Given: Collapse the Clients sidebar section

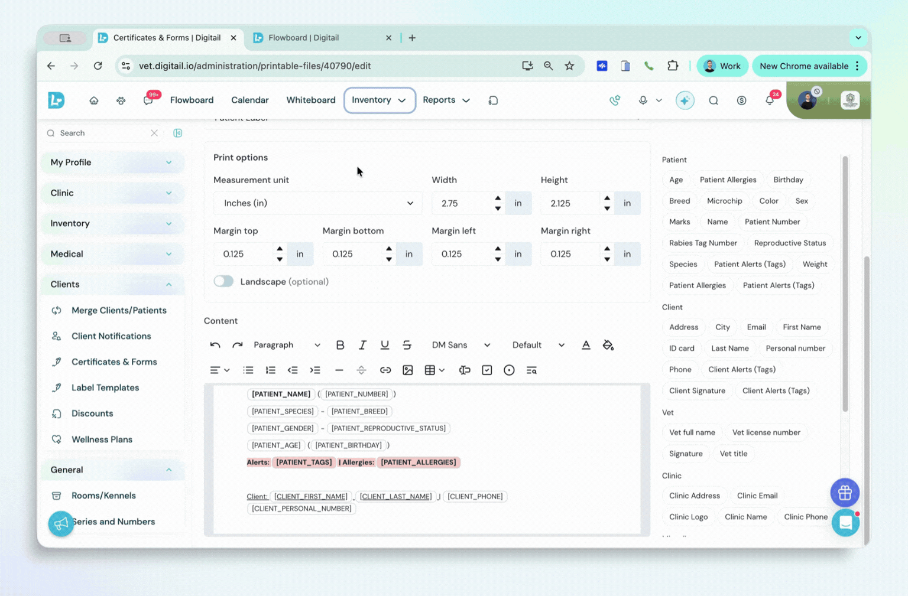Looking at the screenshot, I should pyautogui.click(x=112, y=285).
